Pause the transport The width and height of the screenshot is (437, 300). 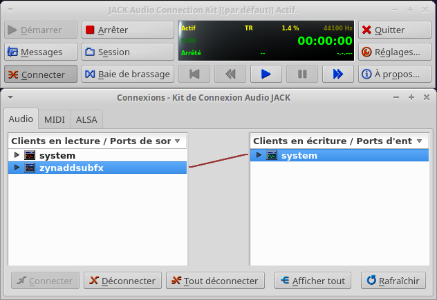[x=302, y=74]
